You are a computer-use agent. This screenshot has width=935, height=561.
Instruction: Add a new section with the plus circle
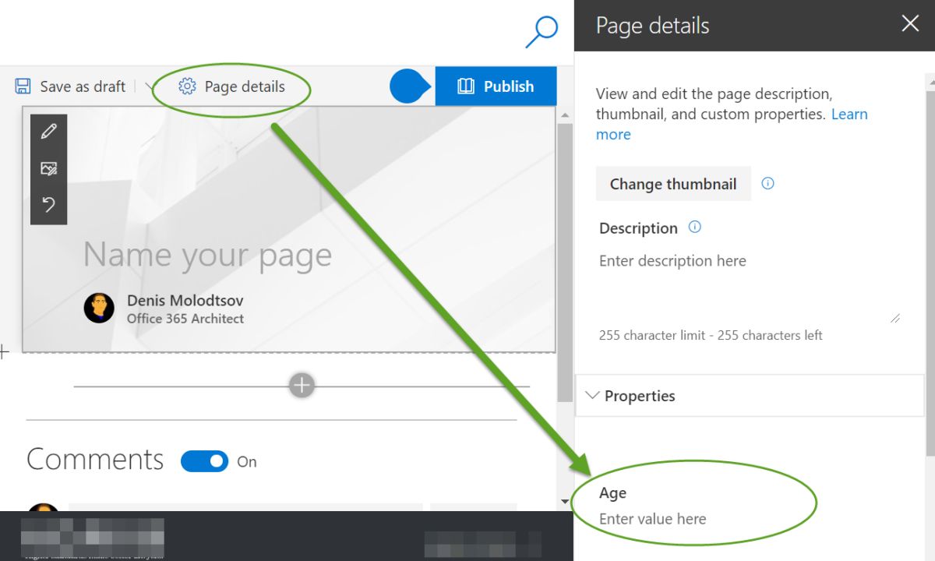pyautogui.click(x=302, y=385)
